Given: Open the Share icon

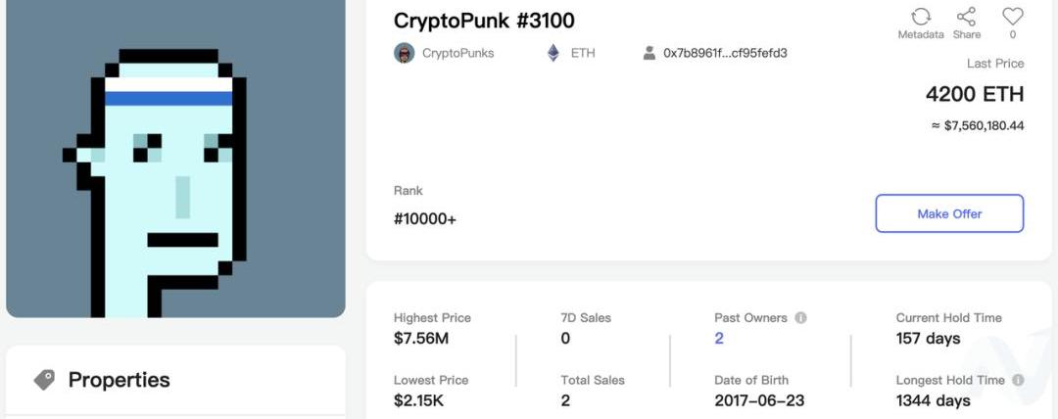Looking at the screenshot, I should point(966,17).
